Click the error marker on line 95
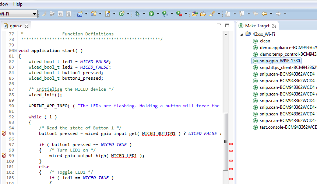The height and width of the screenshot is (184, 317). coord(4,134)
